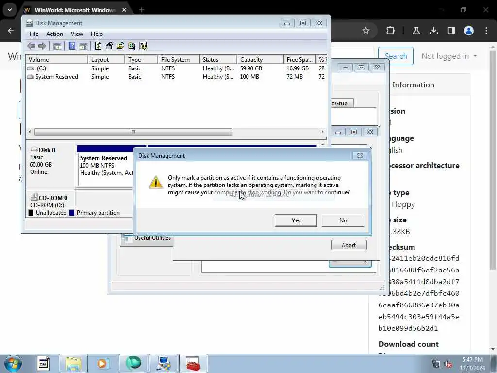Select the Disk 0 disk icon
Screen dimensions: 497x373
click(34, 150)
